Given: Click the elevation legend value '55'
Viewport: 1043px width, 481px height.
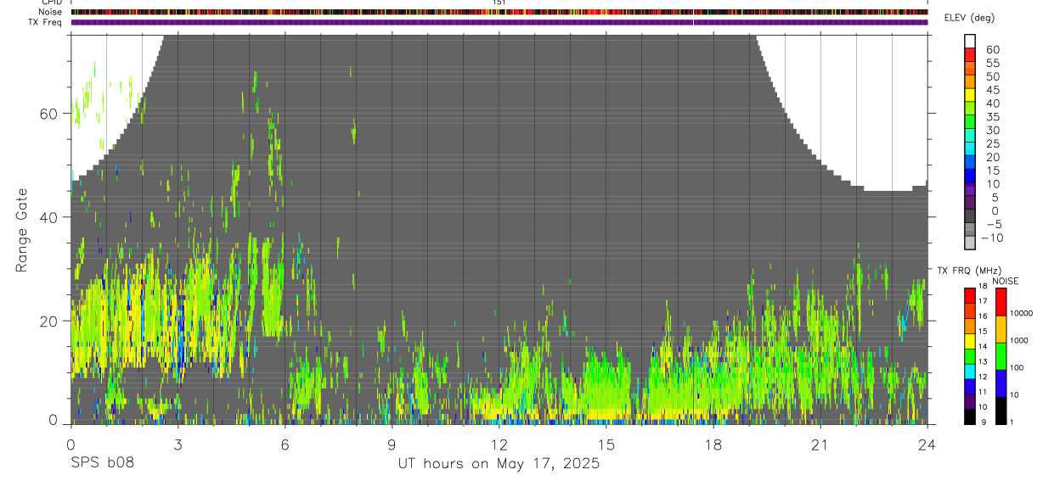Looking at the screenshot, I should 992,64.
